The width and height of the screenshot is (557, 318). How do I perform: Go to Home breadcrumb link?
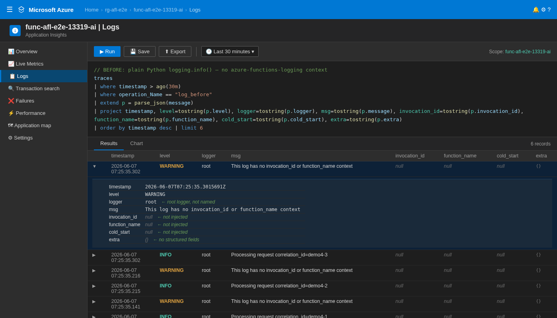click(92, 10)
